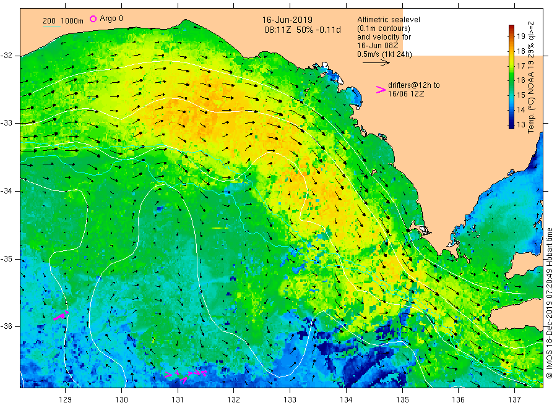Click the 134 longitude axis label
This screenshot has width=557, height=408.
[x=346, y=400]
